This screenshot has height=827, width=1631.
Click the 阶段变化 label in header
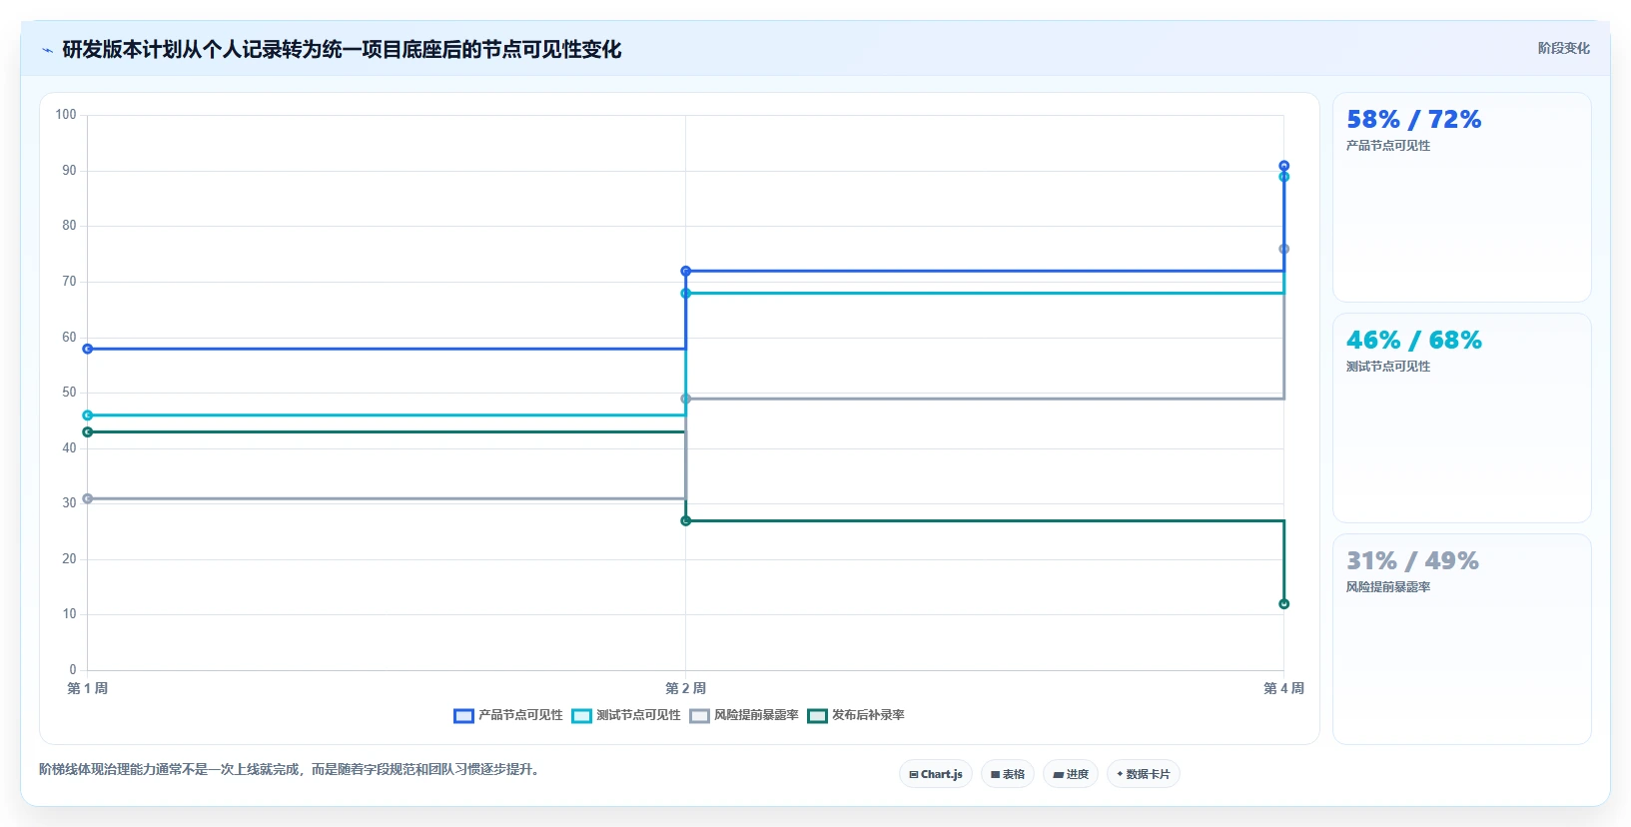[1563, 48]
